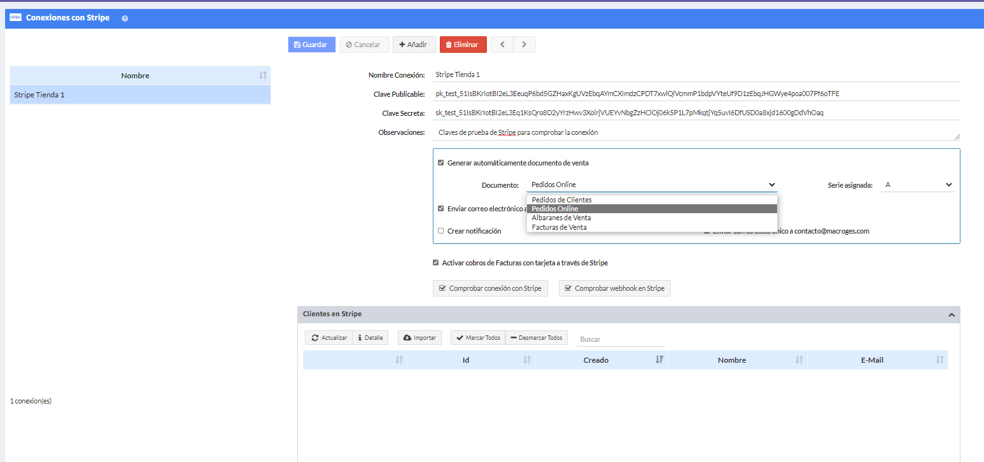Choose Facturas de Venta option

click(x=652, y=227)
